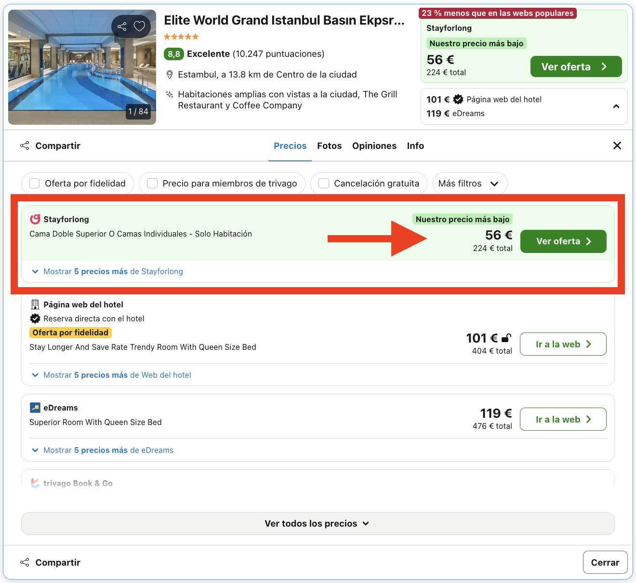Open the hotel pool photo thumbnail
The image size is (636, 583).
[x=82, y=67]
